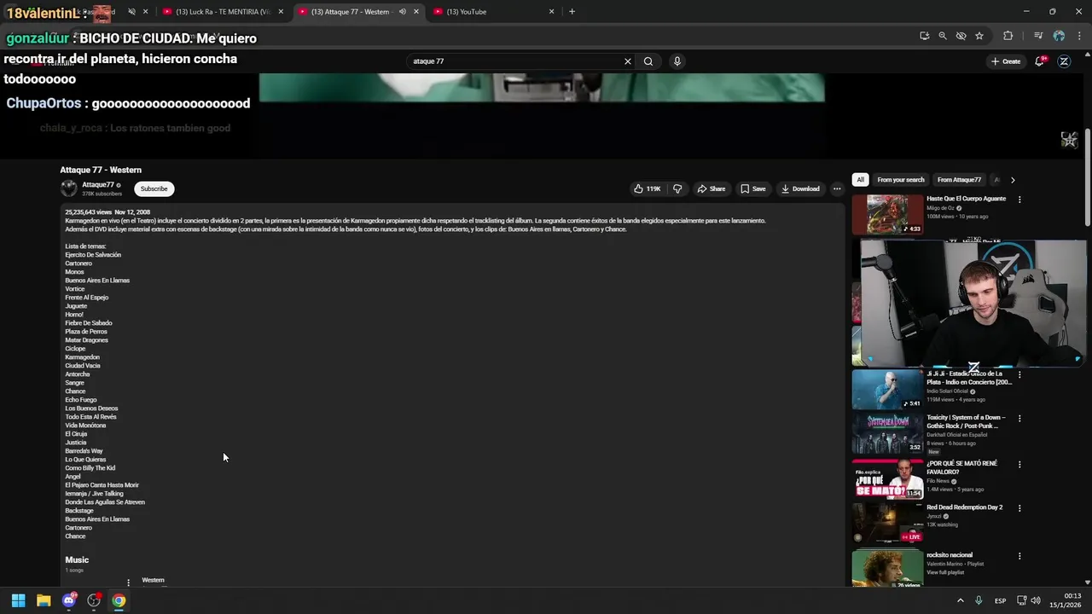
Task: Open the browser media control icon
Action: coord(1038,36)
